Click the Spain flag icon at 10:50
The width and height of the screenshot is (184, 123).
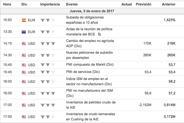(x=24, y=20)
